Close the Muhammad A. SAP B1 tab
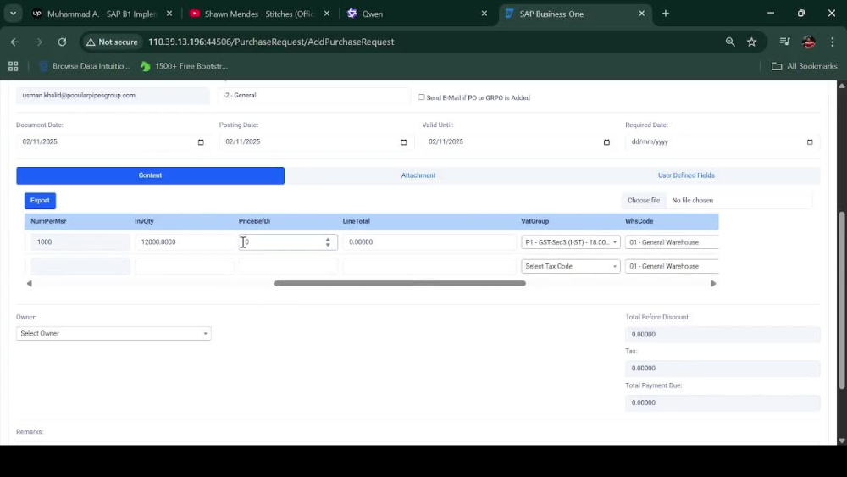The image size is (847, 477). (169, 14)
